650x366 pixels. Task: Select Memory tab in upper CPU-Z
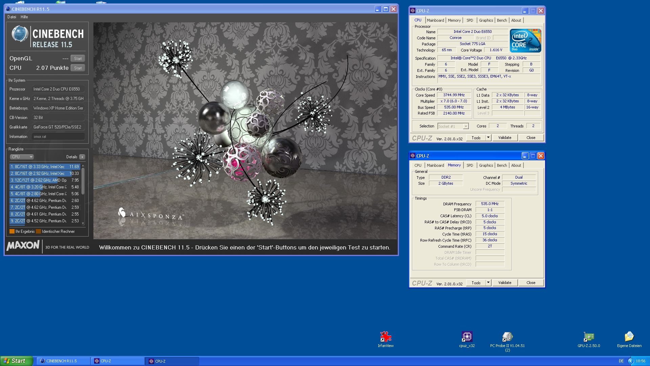pos(454,20)
